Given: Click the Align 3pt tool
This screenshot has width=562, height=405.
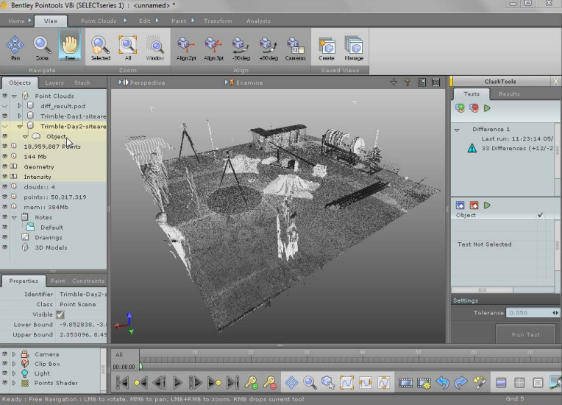Looking at the screenshot, I should coord(213,49).
